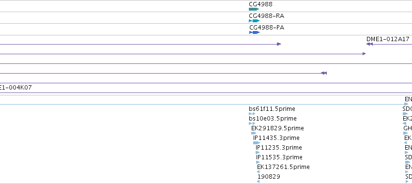Select the bs10e03.5prime EST arrow glyph
Screen dimensions: 412x184
coord(252,123)
